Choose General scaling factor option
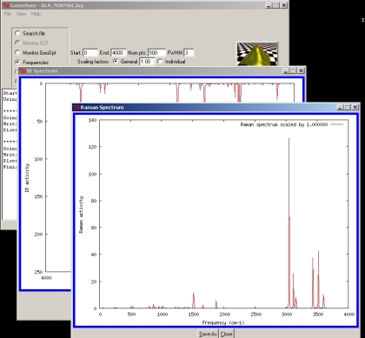The height and width of the screenshot is (338, 365). tap(116, 62)
